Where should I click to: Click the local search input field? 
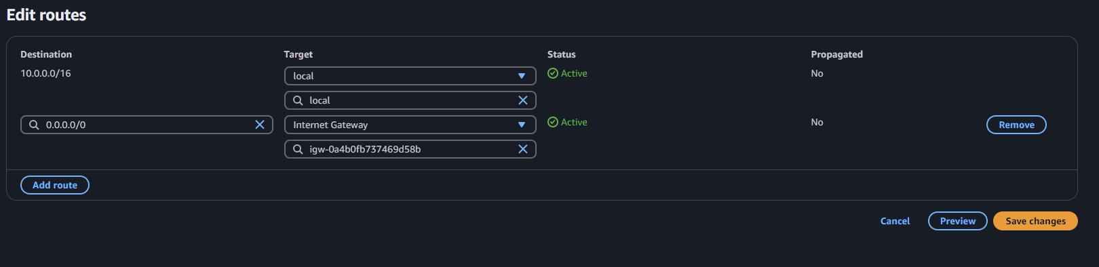(x=410, y=100)
